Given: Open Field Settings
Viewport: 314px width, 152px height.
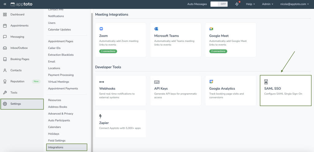Looking at the screenshot, I should [57, 141].
